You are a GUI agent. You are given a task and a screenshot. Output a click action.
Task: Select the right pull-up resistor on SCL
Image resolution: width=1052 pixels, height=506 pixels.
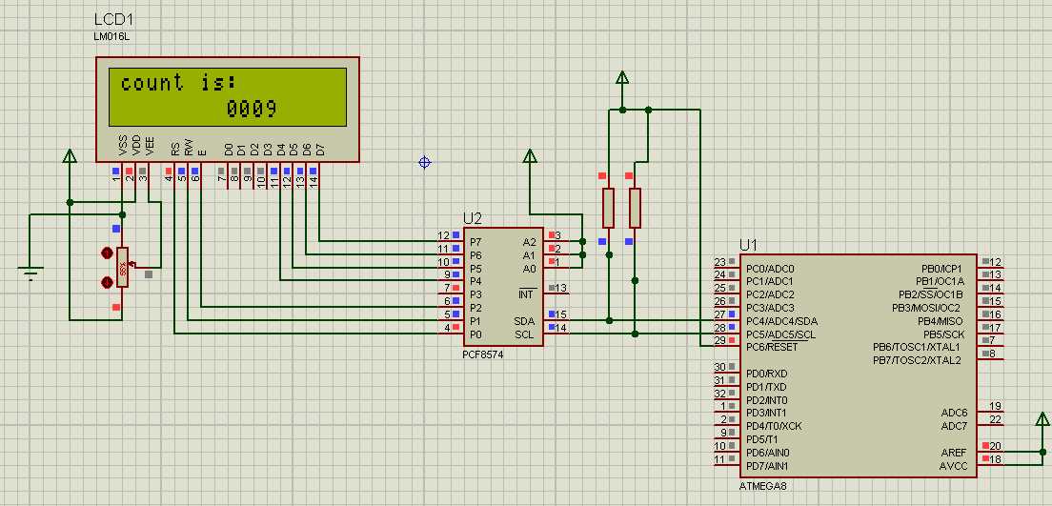635,208
